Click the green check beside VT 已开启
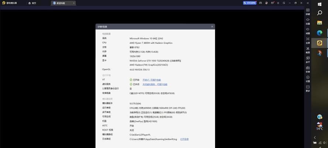The width and height of the screenshot is (328, 148). tap(131, 80)
